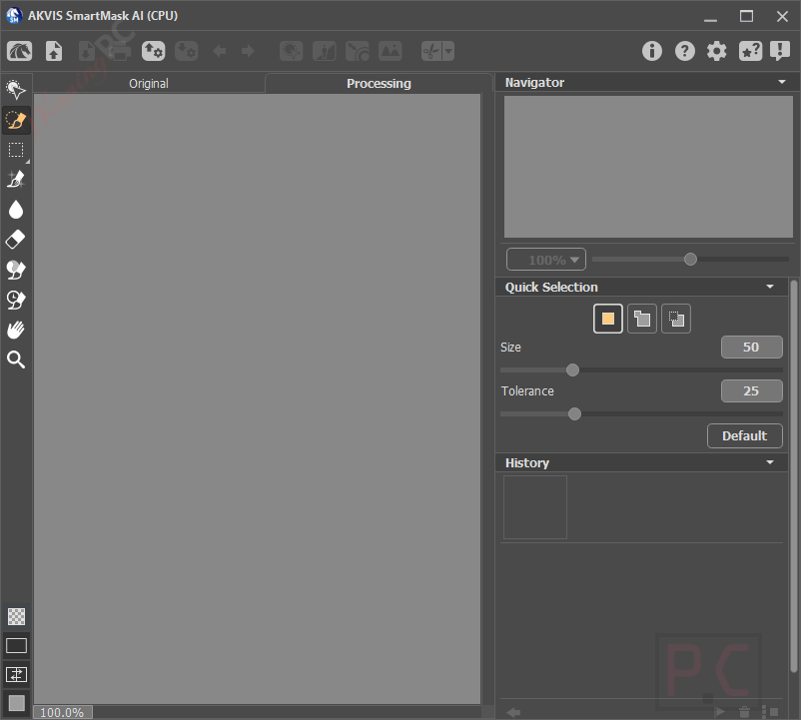Collapse the History panel
The width and height of the screenshot is (801, 720).
tap(770, 462)
